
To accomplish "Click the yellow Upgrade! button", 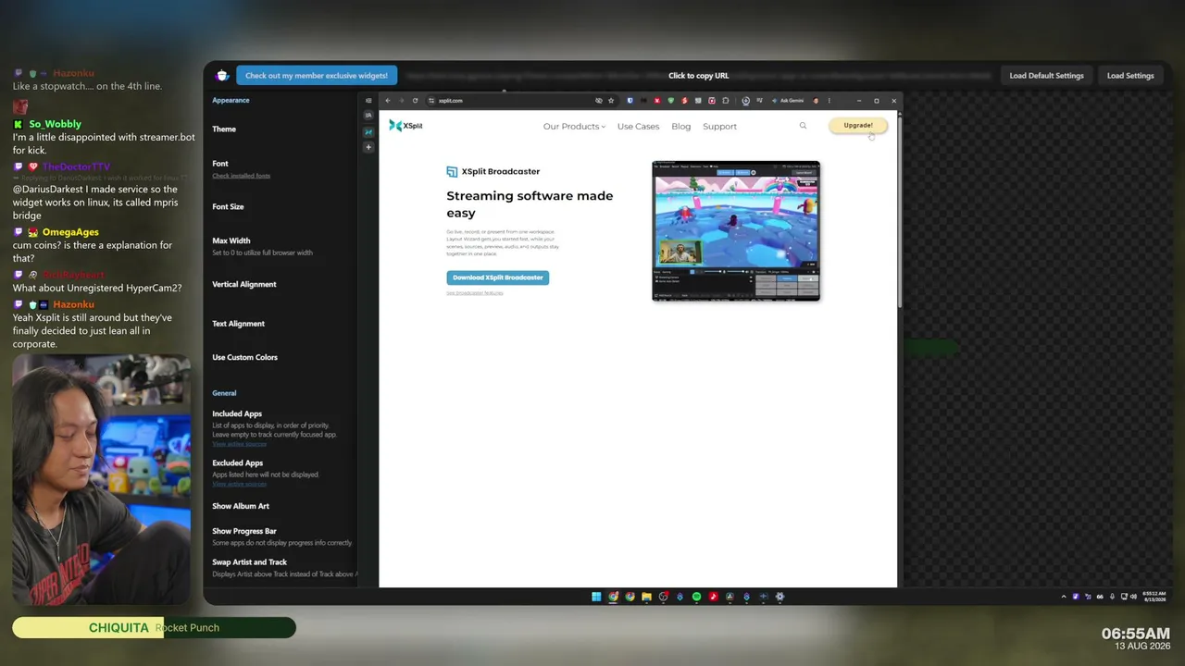I will pos(858,125).
